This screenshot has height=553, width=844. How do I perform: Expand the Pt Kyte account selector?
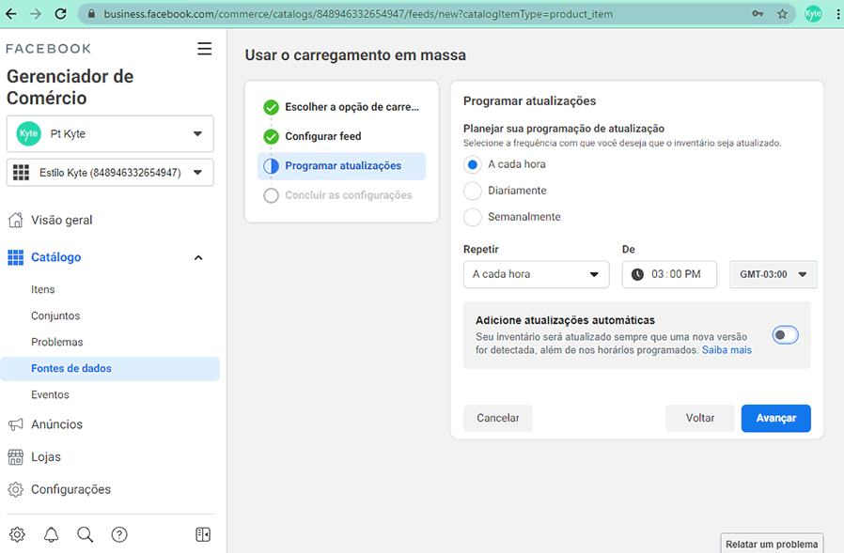coord(110,133)
